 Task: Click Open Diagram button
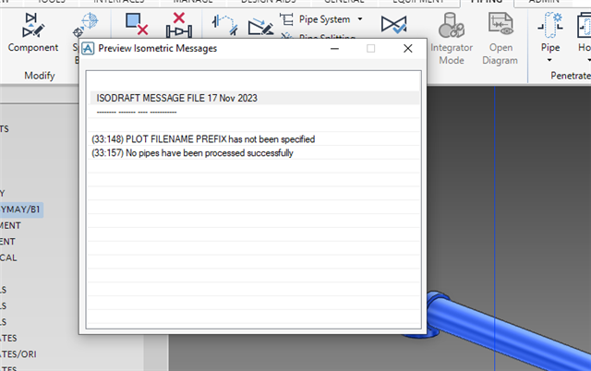[501, 39]
